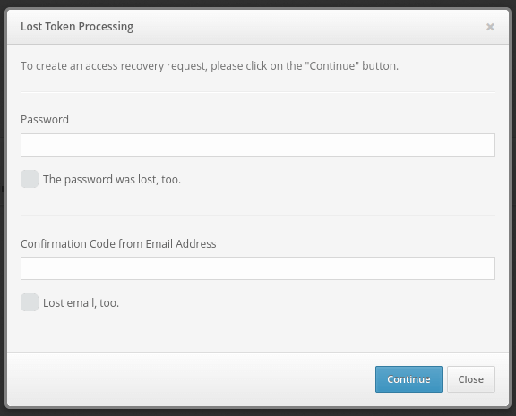Enable "The password was lost, too" checkbox

tap(30, 179)
